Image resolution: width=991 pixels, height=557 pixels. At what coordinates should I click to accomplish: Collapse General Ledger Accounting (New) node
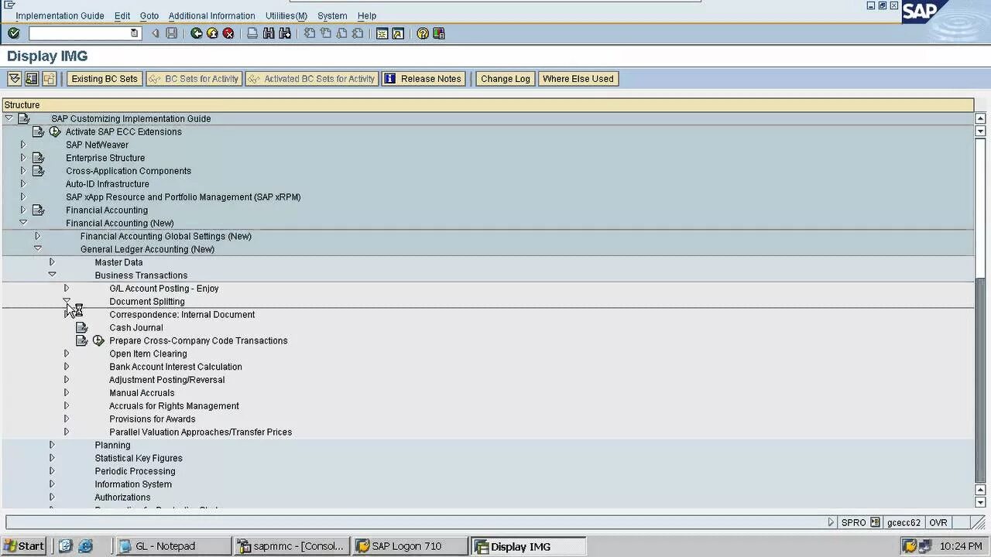click(37, 249)
